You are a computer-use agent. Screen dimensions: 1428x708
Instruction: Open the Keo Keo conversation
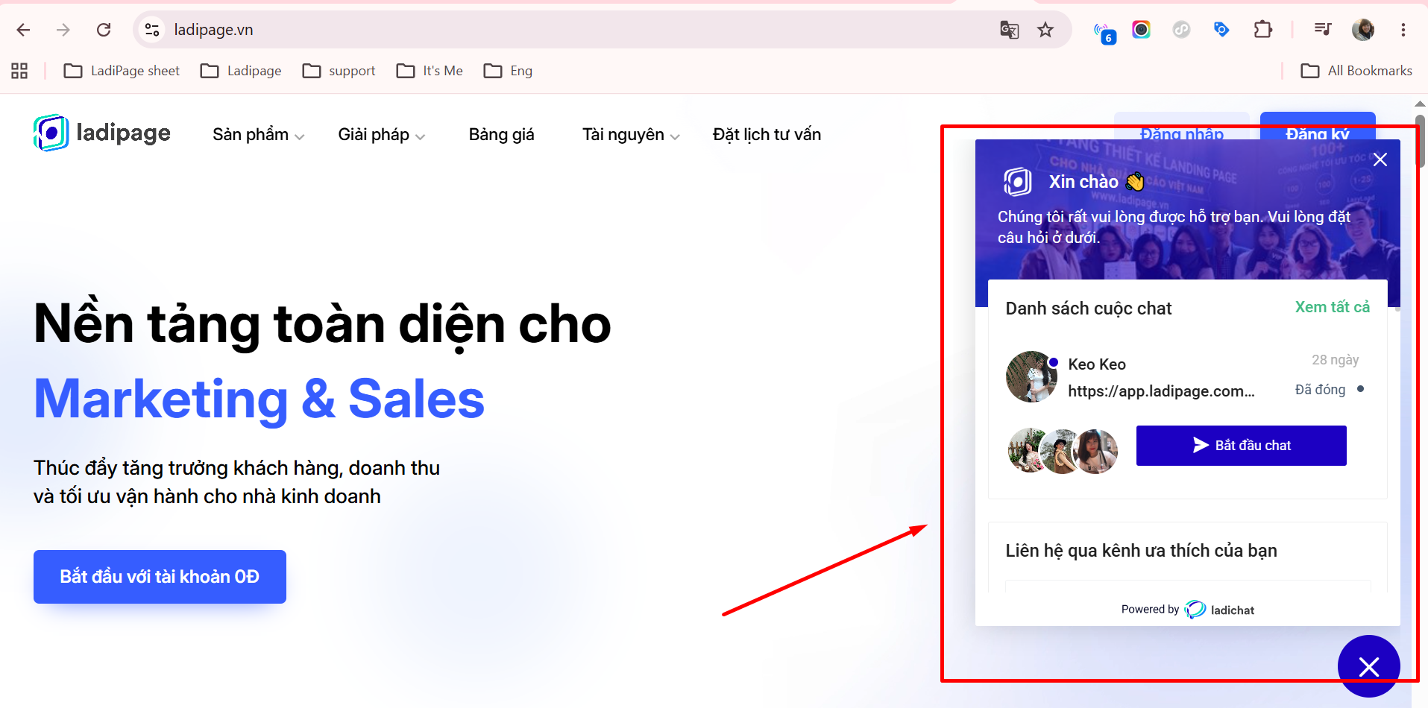(1187, 377)
